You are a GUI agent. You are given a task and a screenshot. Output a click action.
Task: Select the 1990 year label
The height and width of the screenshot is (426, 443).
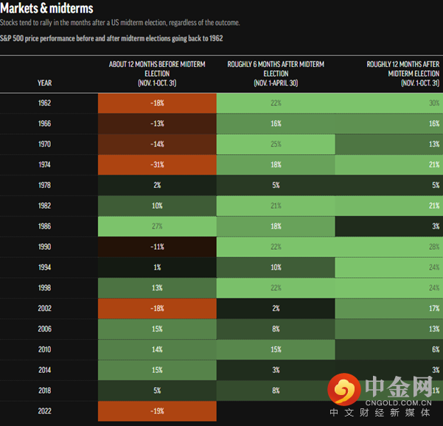45,247
